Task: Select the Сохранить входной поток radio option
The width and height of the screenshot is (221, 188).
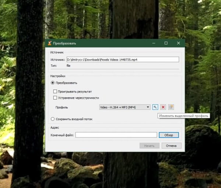Action: (x=53, y=119)
